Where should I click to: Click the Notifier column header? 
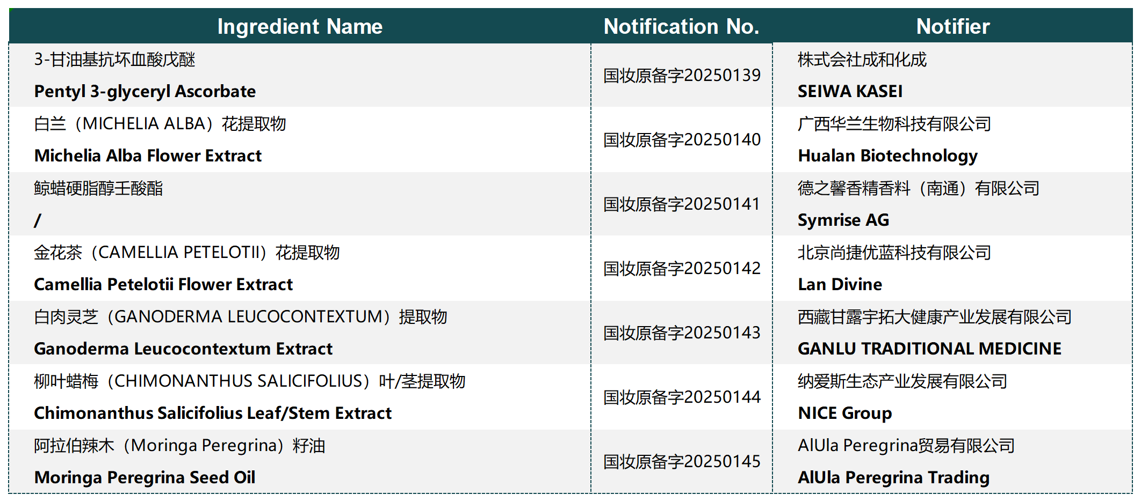point(952,26)
